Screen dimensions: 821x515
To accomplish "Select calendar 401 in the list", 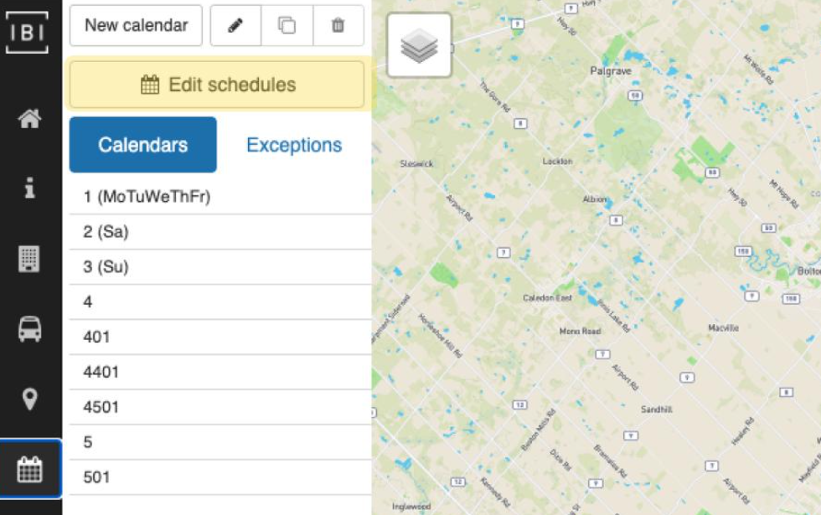I will 220,337.
